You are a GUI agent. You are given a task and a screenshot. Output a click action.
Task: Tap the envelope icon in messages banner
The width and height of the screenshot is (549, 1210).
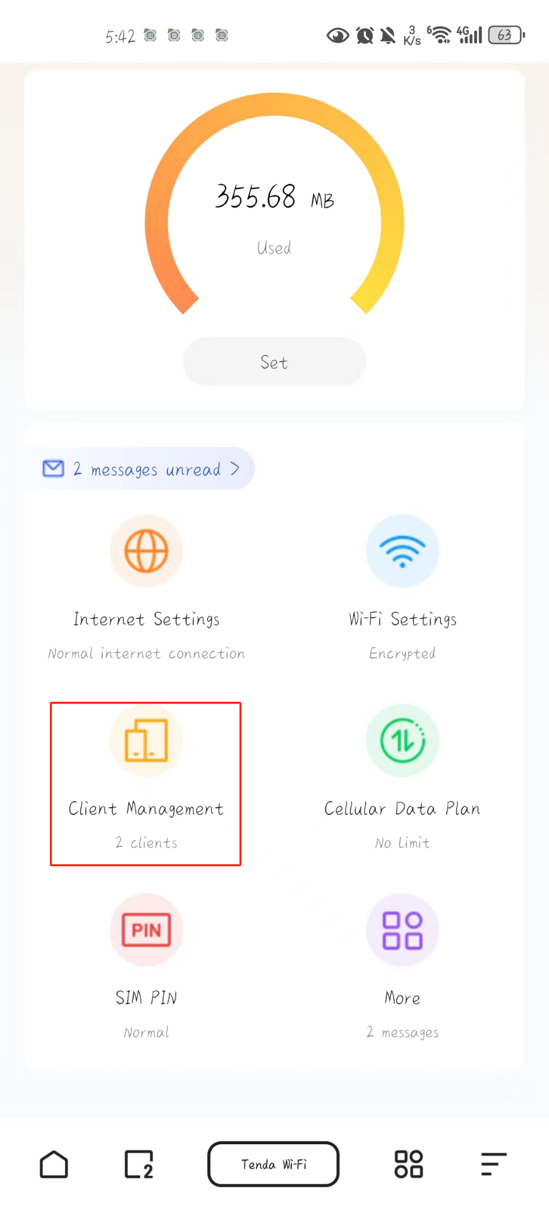[54, 469]
